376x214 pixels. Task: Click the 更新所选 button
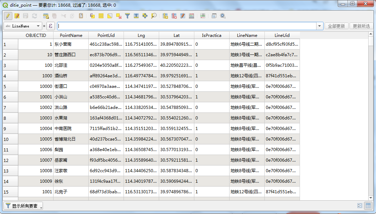click(361, 26)
